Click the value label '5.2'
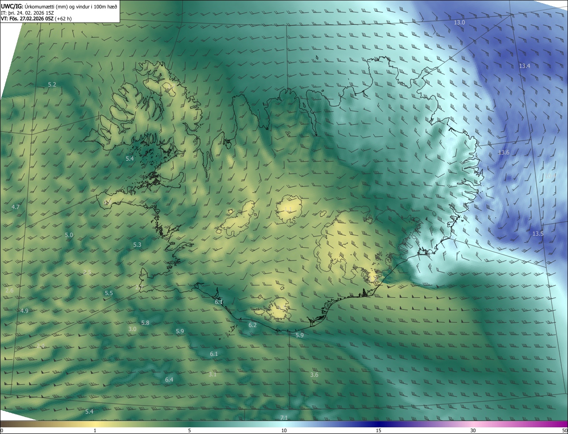 pyautogui.click(x=52, y=84)
